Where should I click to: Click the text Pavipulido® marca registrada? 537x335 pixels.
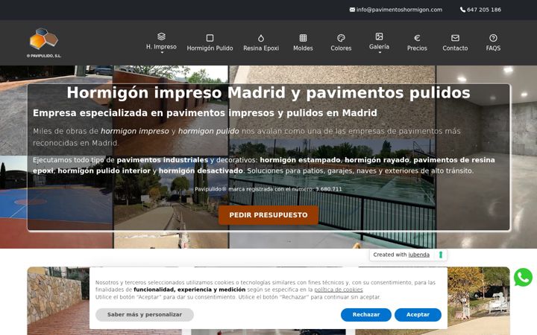pos(268,189)
